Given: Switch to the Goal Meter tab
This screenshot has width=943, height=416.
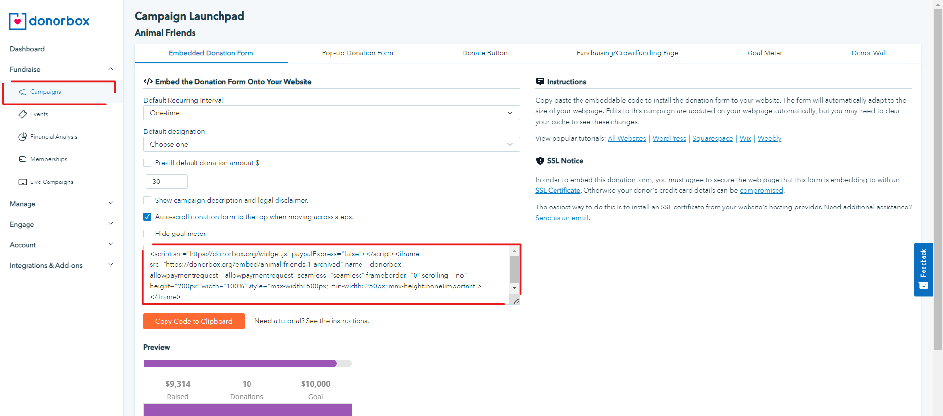Looking at the screenshot, I should pyautogui.click(x=765, y=53).
